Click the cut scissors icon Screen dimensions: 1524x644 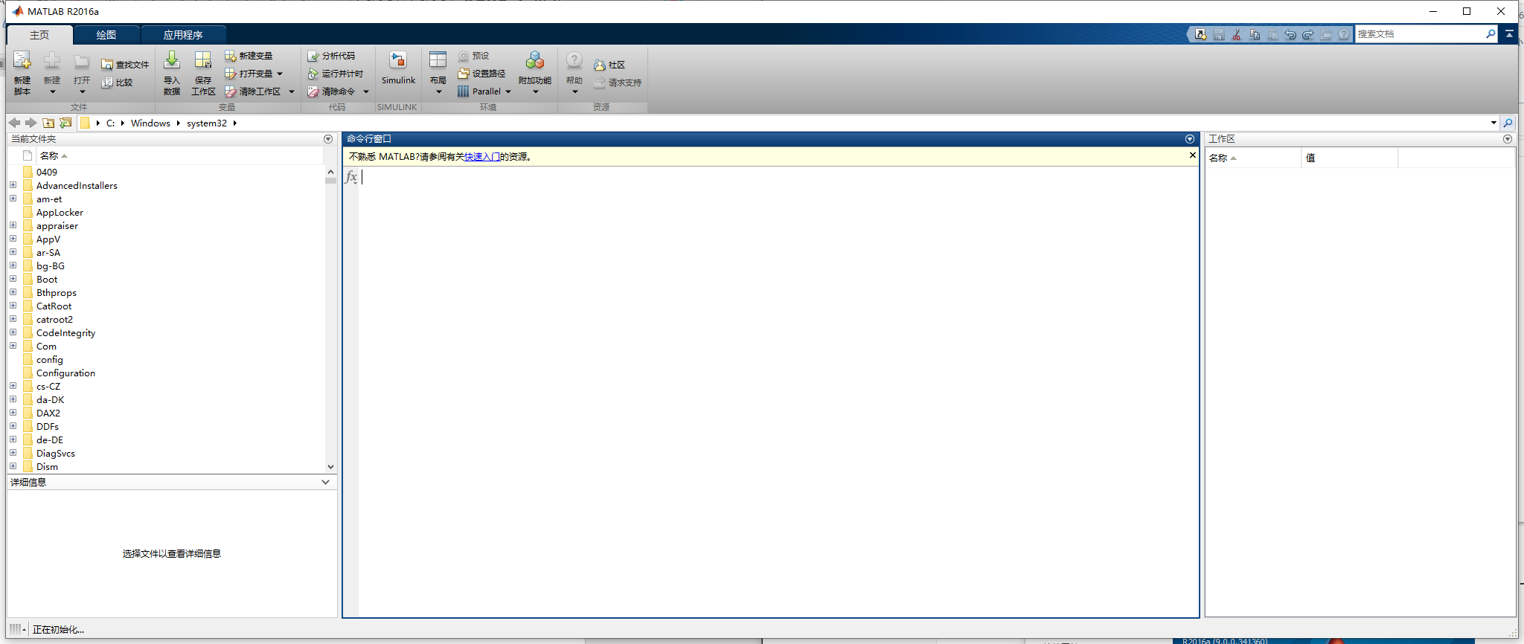point(1236,34)
